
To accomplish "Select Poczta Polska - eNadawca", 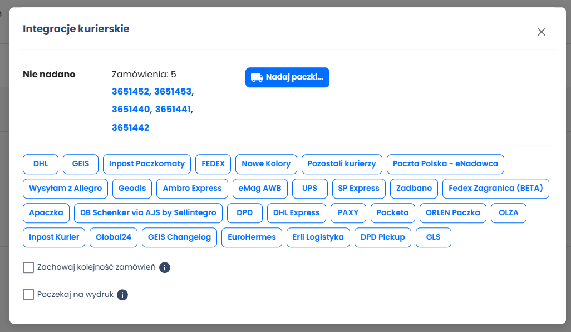I will point(445,164).
